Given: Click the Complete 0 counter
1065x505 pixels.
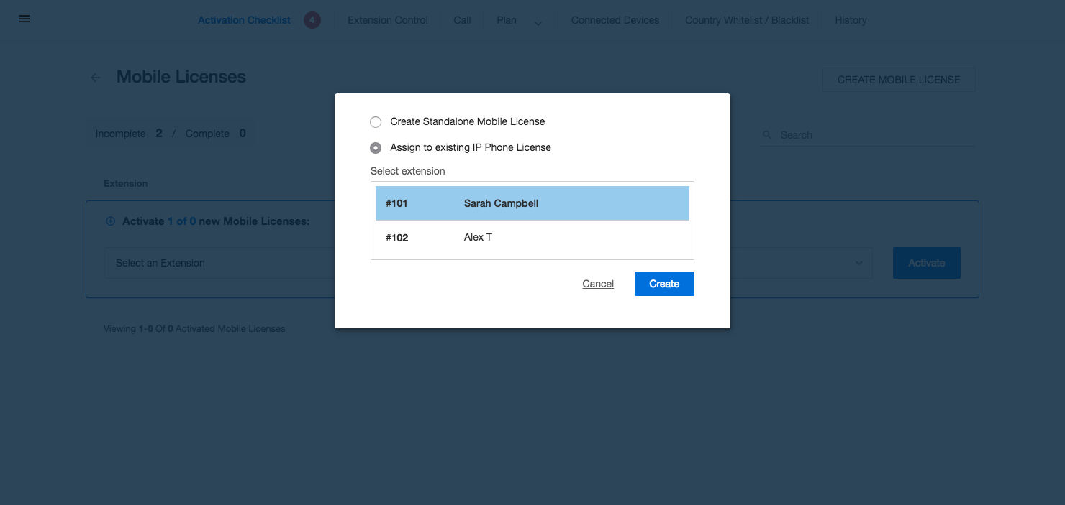Looking at the screenshot, I should pyautogui.click(x=216, y=134).
